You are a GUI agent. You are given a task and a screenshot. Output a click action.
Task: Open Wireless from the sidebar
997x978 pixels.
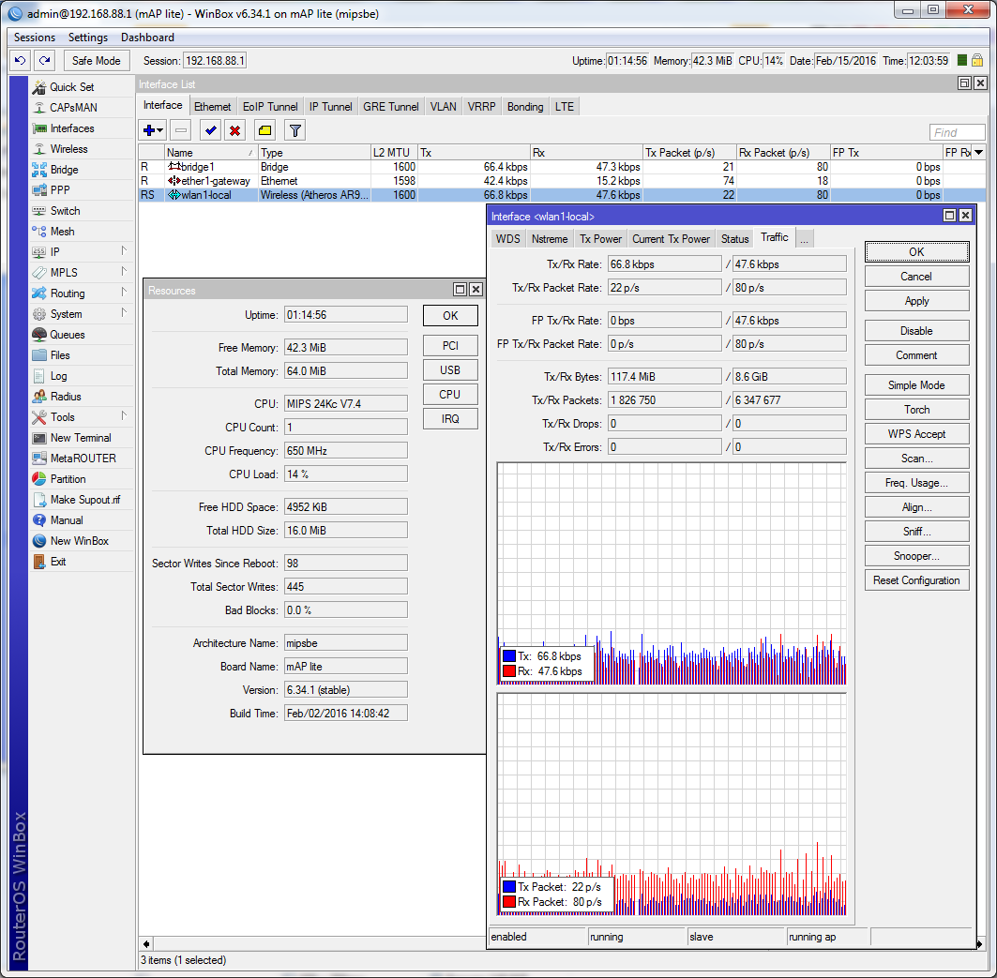click(68, 149)
